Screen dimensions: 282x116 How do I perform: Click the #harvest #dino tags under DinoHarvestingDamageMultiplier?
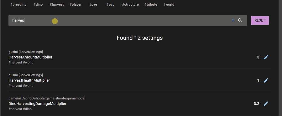[x=20, y=109]
